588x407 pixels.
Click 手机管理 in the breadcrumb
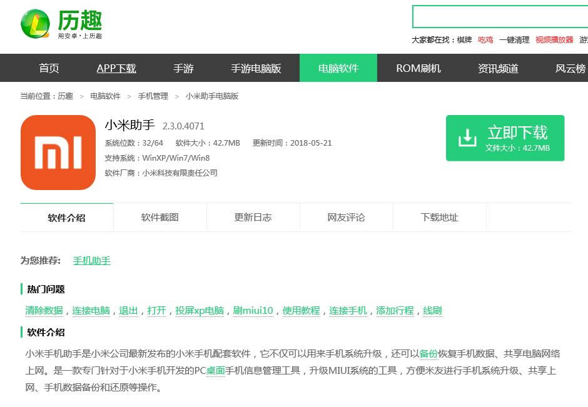pos(153,96)
